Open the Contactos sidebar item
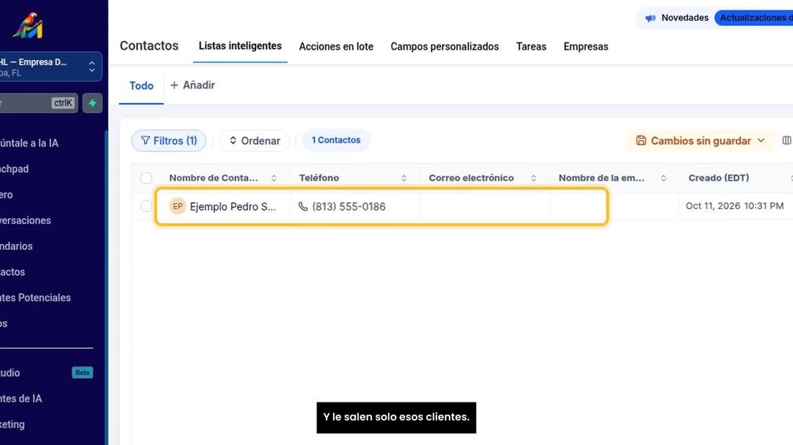 coord(13,271)
